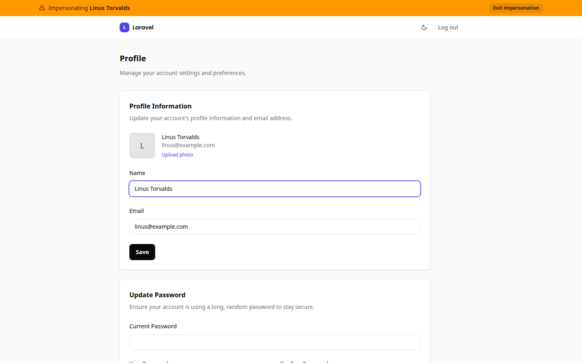Click the purple Laravel logo icon

point(124,27)
